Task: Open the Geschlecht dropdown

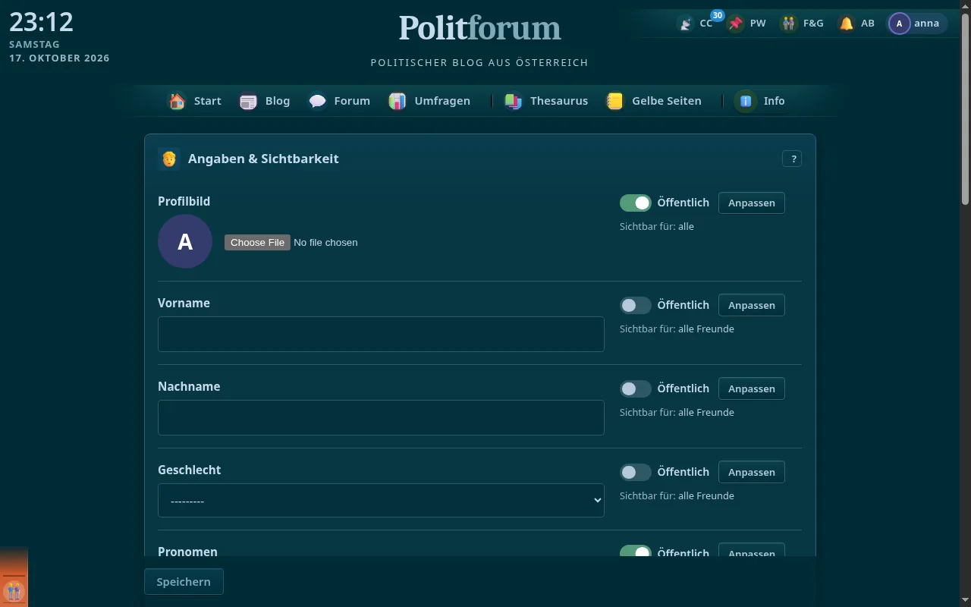Action: coord(381,501)
